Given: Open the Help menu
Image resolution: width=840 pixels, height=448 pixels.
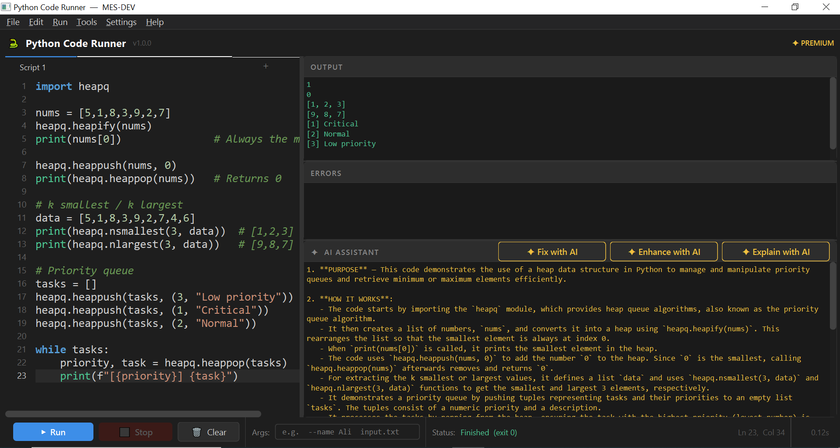Looking at the screenshot, I should (155, 22).
